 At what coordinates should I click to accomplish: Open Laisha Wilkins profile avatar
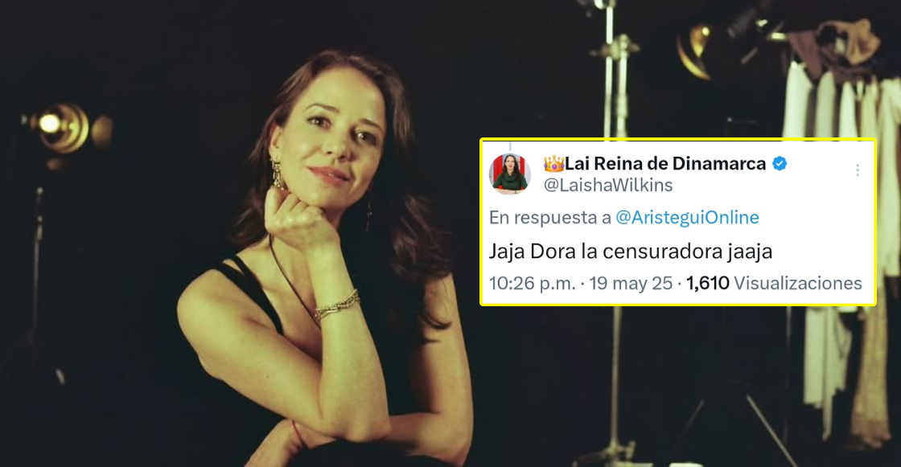point(509,174)
